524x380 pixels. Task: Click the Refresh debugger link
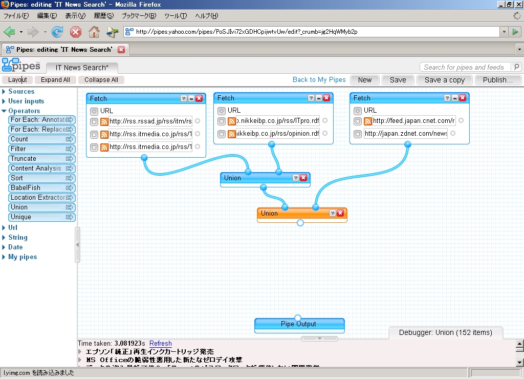click(x=160, y=343)
